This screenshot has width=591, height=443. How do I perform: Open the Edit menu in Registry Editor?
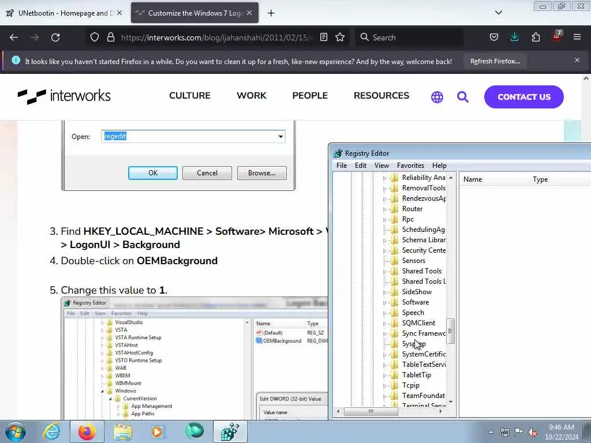[x=360, y=166]
